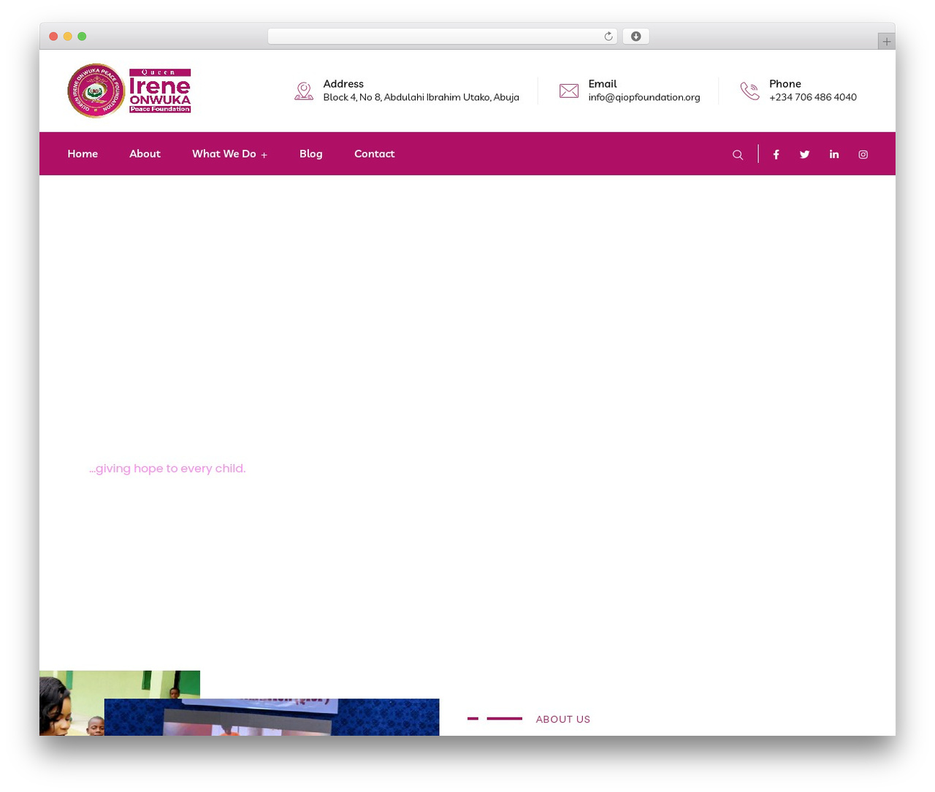
Task: Click the Address heading label
Action: (343, 84)
